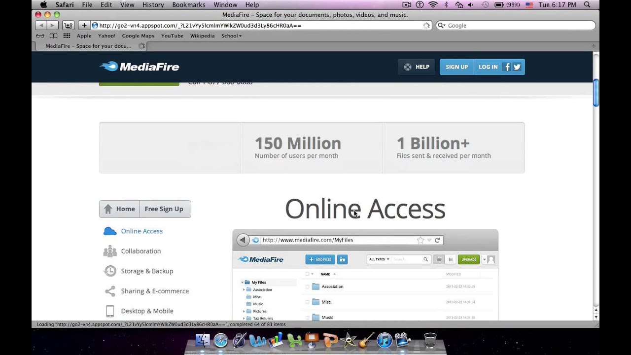
Task: Click the Facebook icon beside LOG IN
Action: [x=506, y=67]
